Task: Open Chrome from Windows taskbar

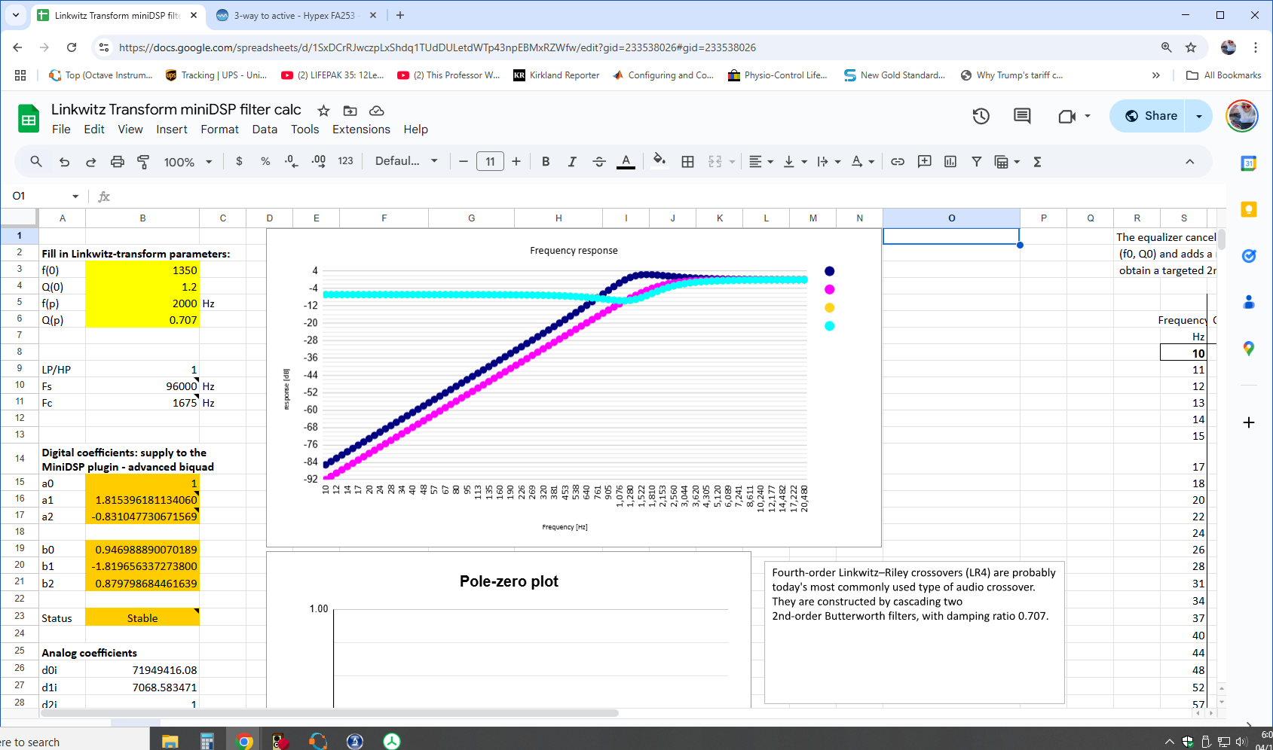Action: click(244, 741)
